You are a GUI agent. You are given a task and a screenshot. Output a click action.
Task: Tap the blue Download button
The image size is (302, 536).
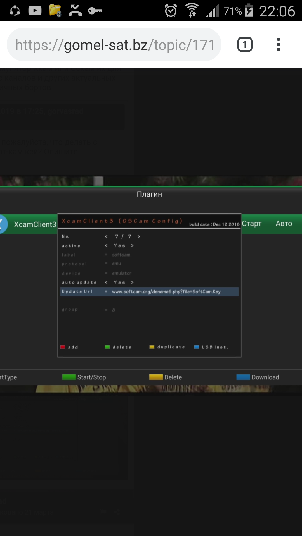point(258,377)
